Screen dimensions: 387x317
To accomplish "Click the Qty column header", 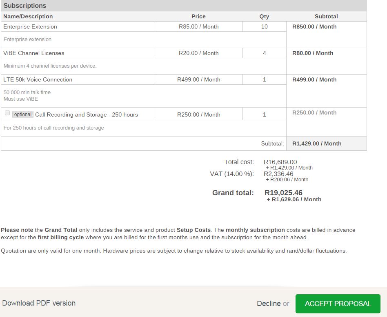I will click(264, 16).
